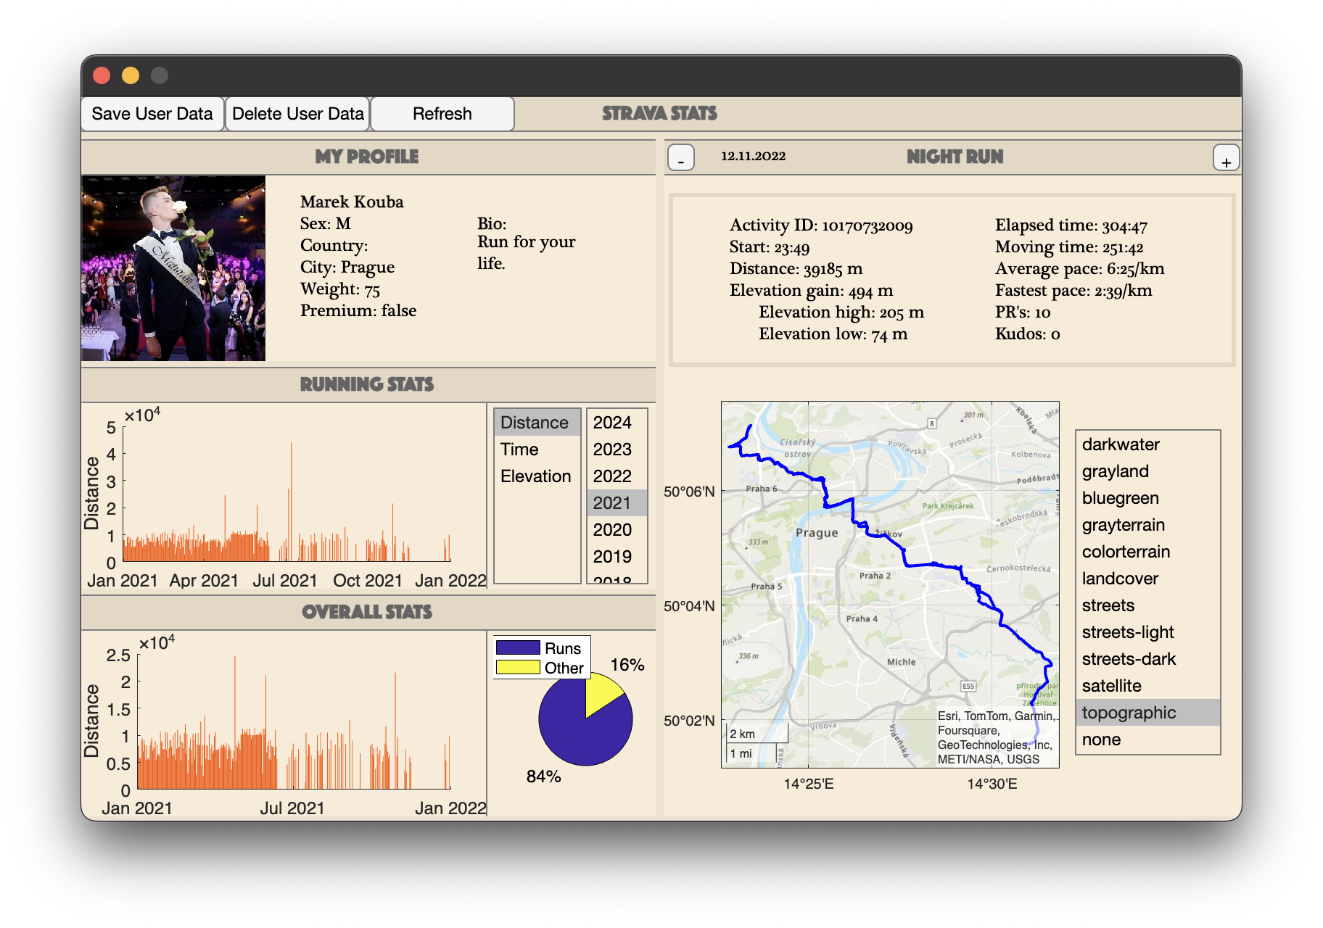Click the Save User Data button
Viewport: 1323px width, 928px height.
(x=152, y=114)
